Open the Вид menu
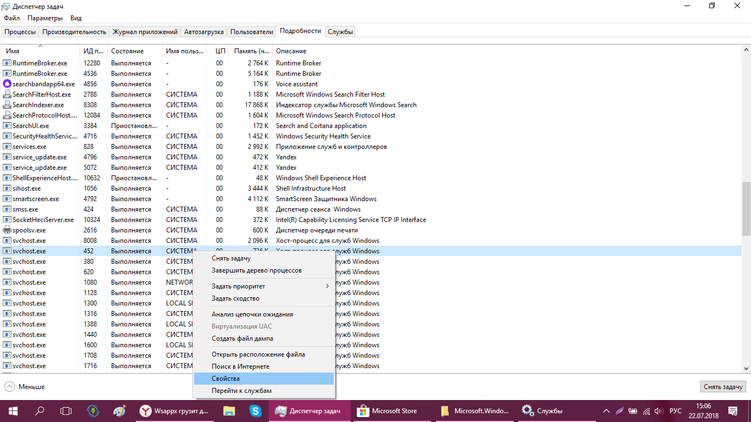 pos(76,18)
